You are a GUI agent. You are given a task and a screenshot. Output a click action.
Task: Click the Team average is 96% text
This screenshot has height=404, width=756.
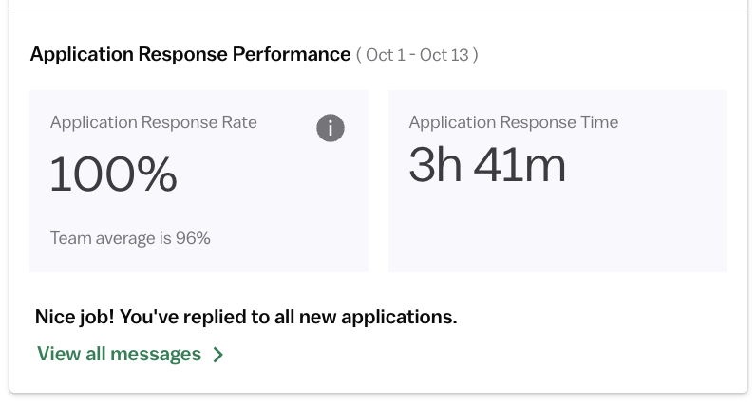(130, 238)
